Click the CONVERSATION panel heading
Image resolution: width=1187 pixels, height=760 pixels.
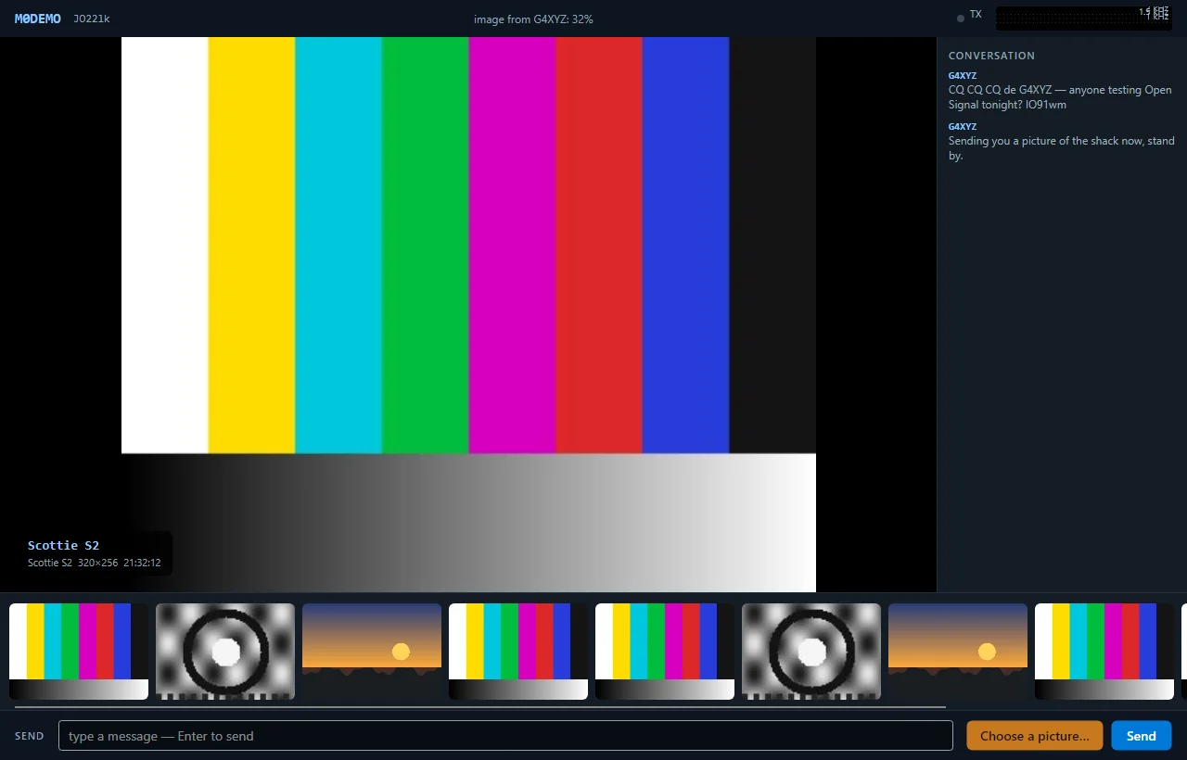coord(991,56)
